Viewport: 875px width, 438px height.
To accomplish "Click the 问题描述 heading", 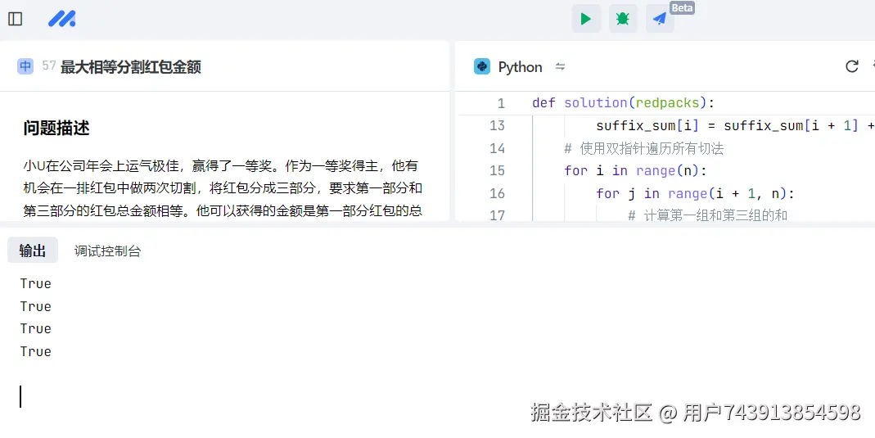I will [56, 128].
